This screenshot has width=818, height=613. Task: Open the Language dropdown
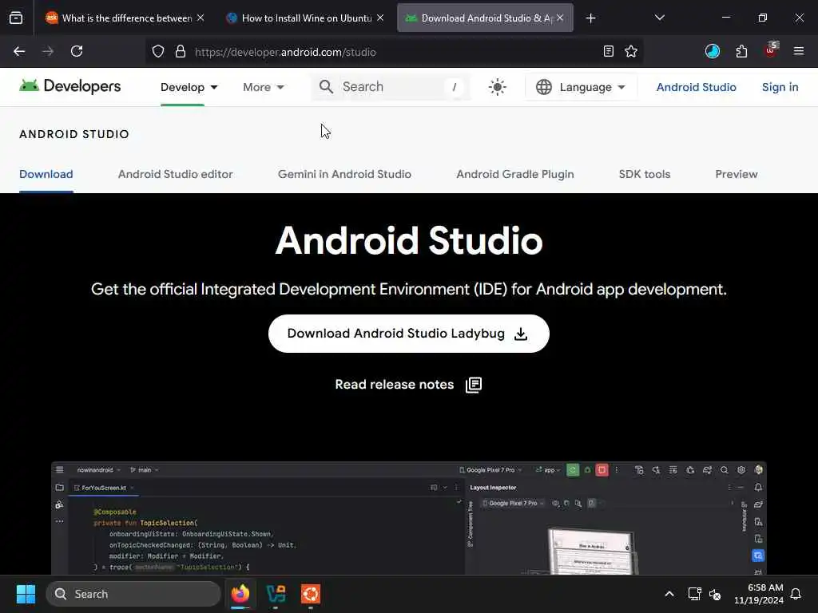tap(581, 87)
